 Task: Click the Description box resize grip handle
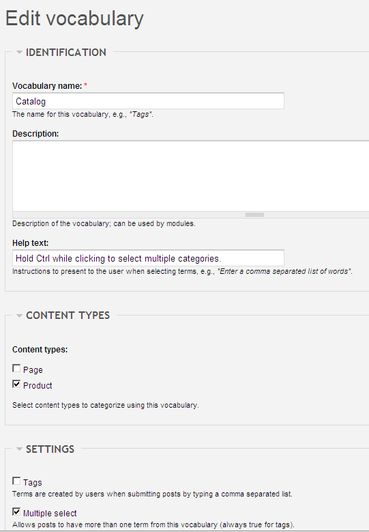[x=254, y=214]
